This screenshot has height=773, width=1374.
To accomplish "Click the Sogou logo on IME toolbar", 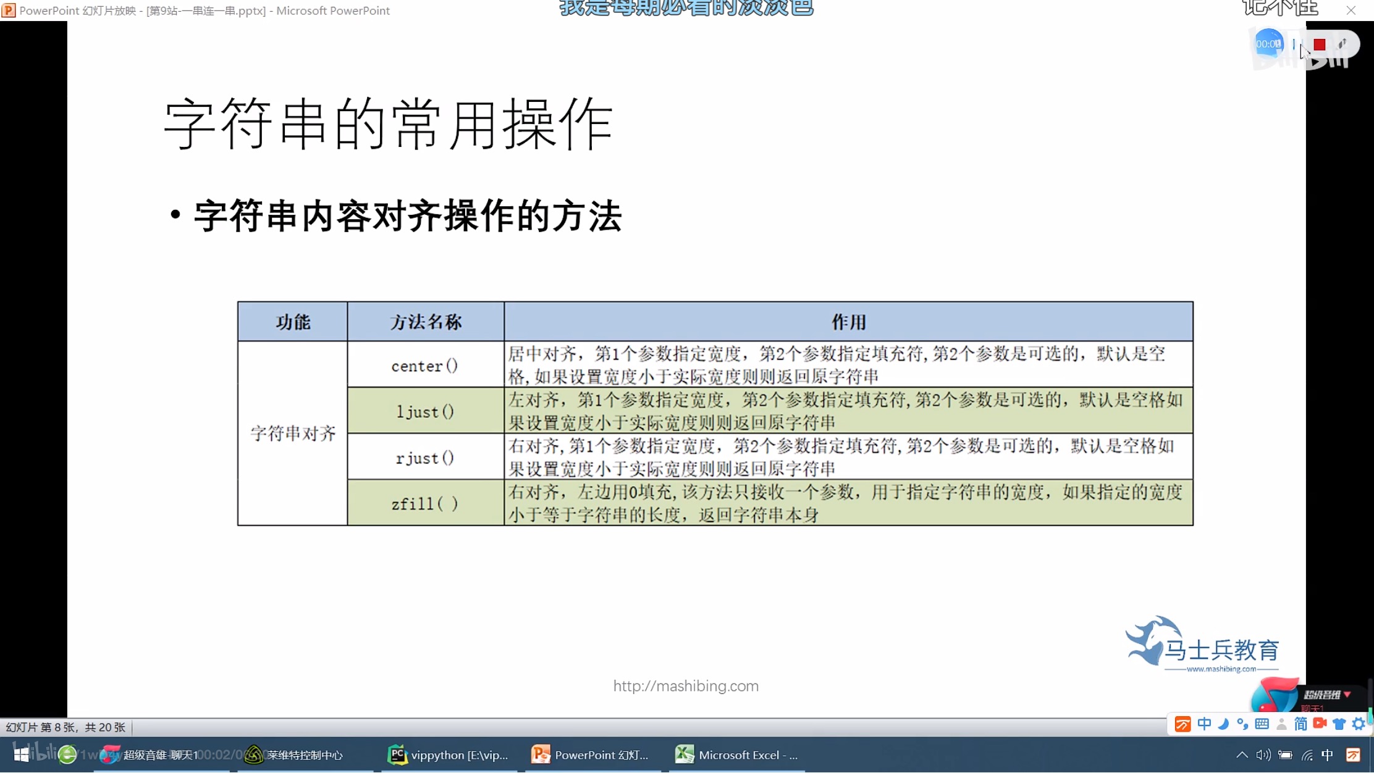I will (x=1182, y=724).
